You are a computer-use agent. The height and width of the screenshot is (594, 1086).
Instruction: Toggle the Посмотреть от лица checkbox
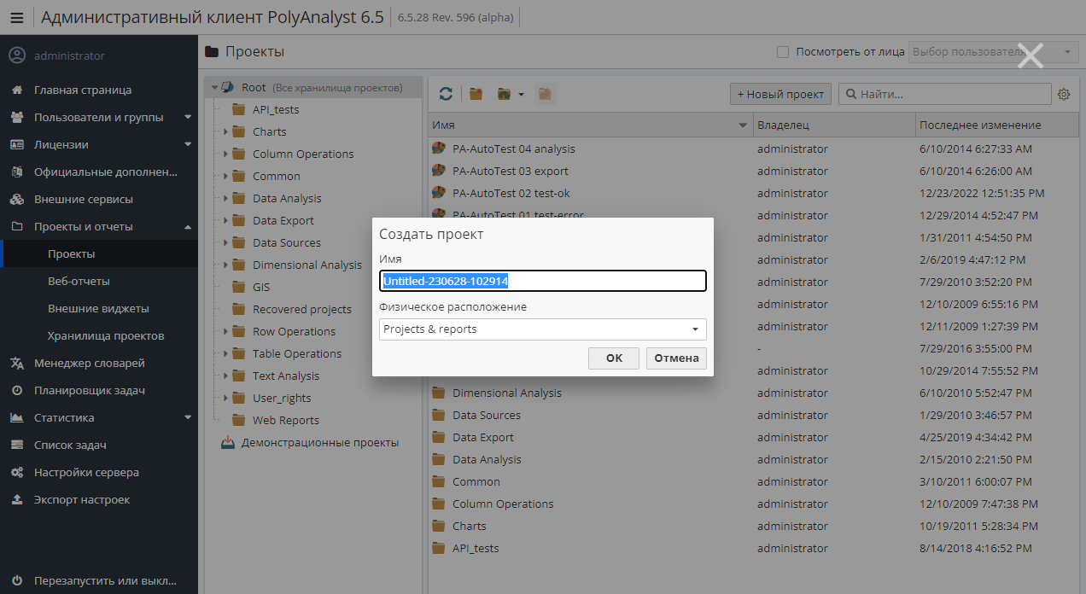tap(783, 52)
